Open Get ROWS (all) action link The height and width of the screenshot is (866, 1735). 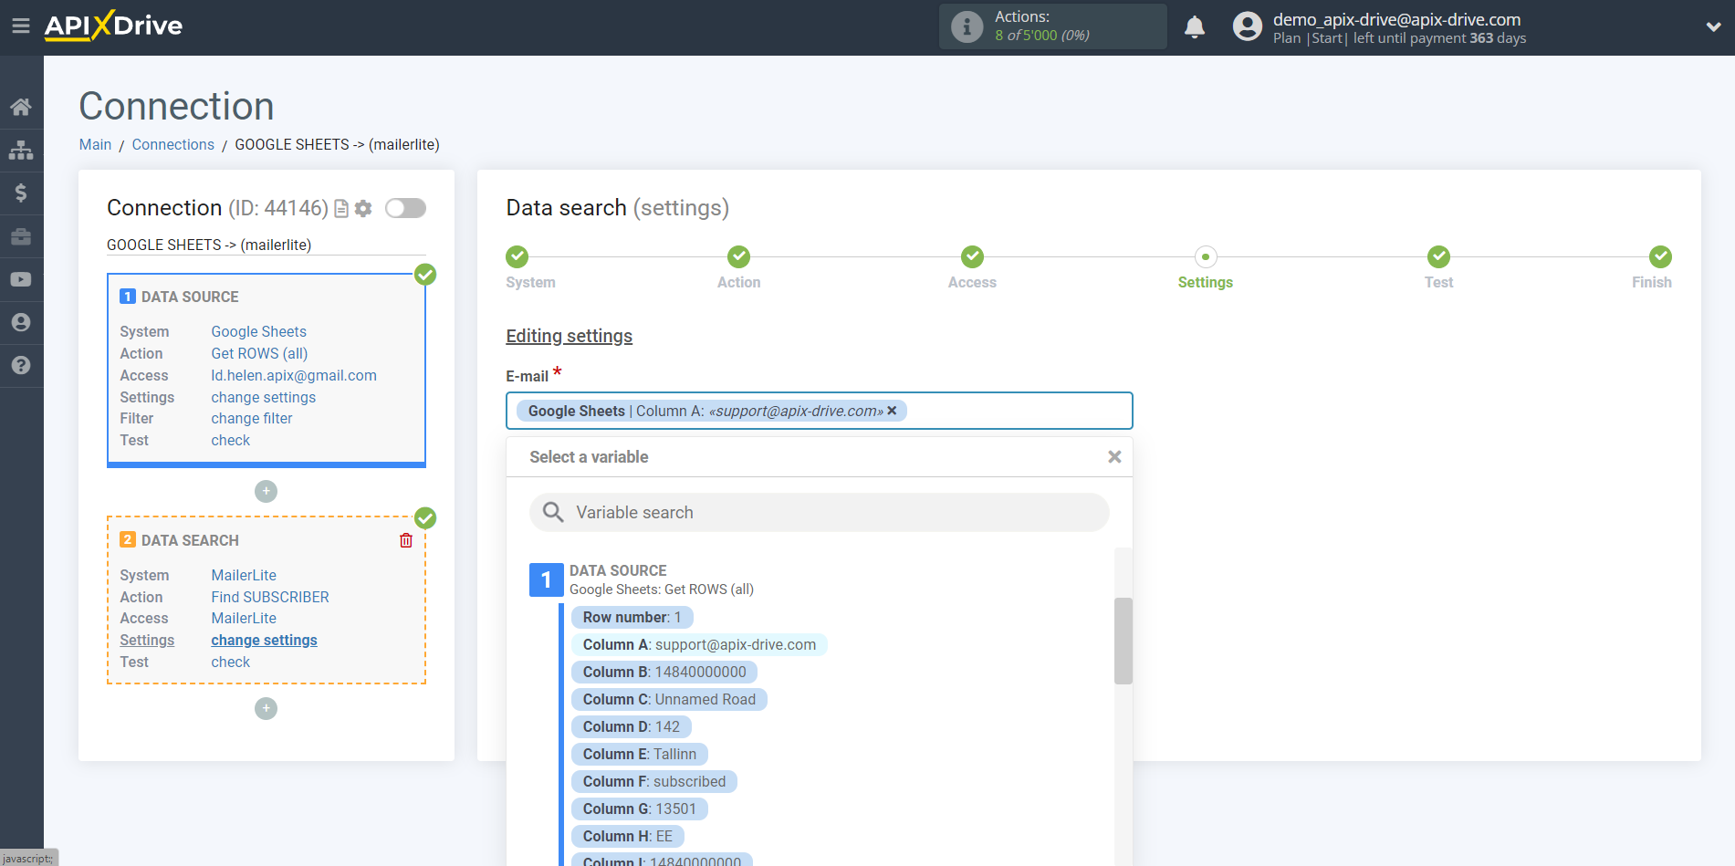click(x=259, y=353)
